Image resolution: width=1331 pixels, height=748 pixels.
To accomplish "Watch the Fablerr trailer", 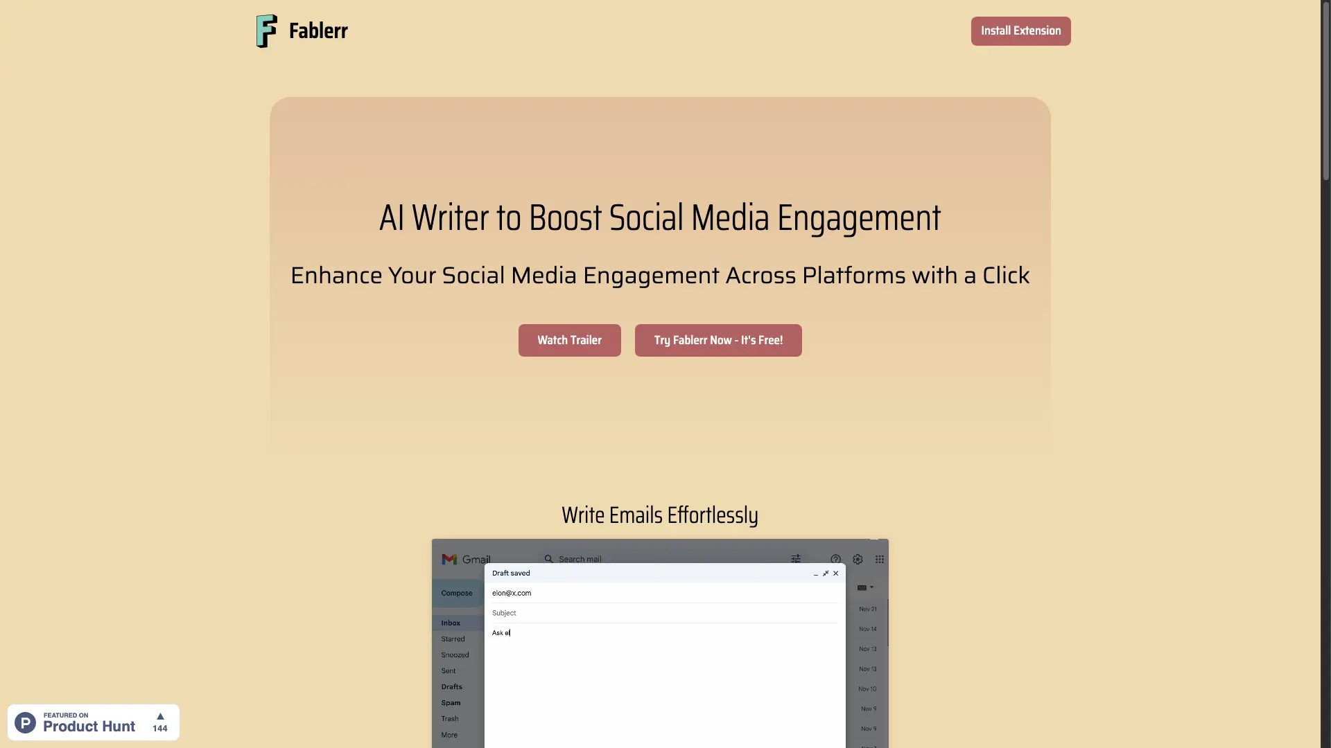I will coord(569,340).
